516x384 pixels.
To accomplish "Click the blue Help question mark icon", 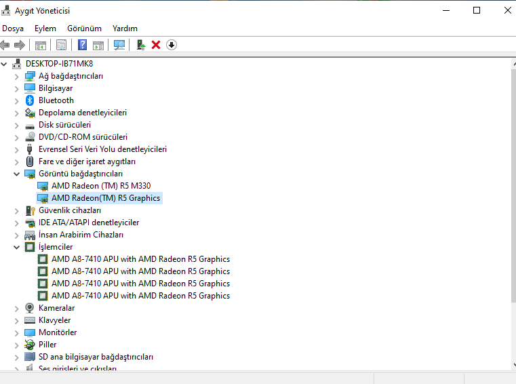I will pos(82,45).
